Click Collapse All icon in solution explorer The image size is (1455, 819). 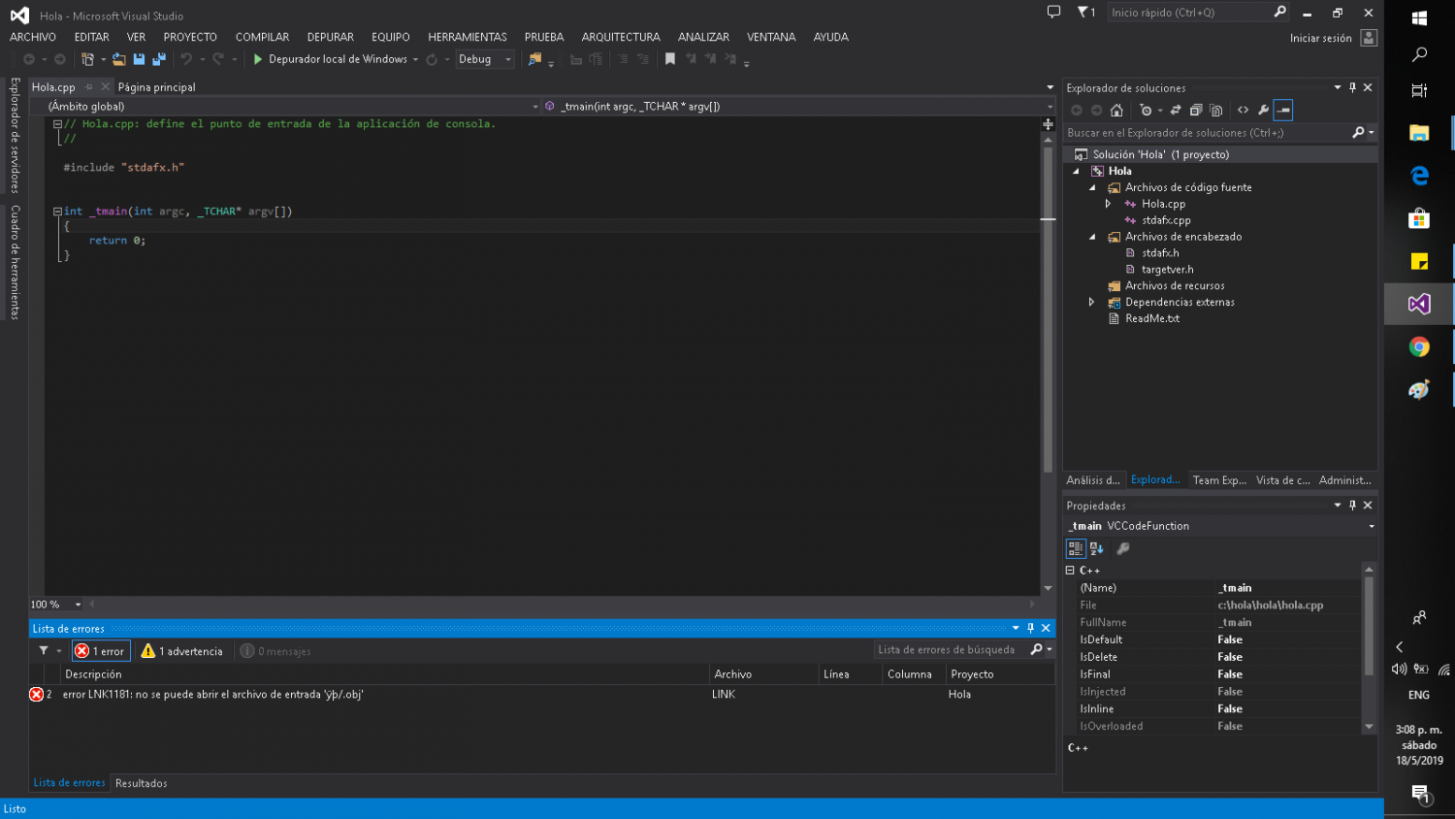(x=1196, y=110)
